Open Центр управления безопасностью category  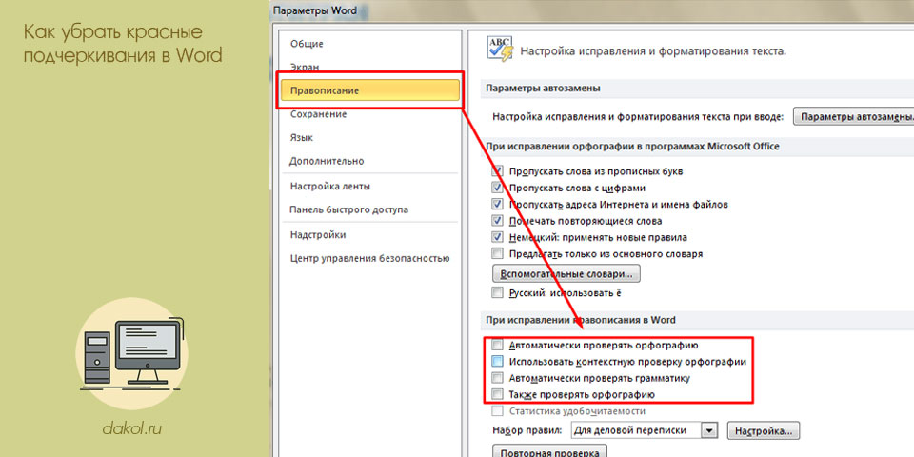[369, 258]
